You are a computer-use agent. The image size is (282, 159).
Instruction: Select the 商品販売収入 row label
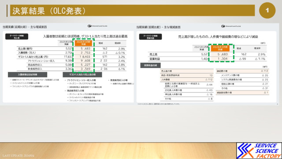click(35, 65)
